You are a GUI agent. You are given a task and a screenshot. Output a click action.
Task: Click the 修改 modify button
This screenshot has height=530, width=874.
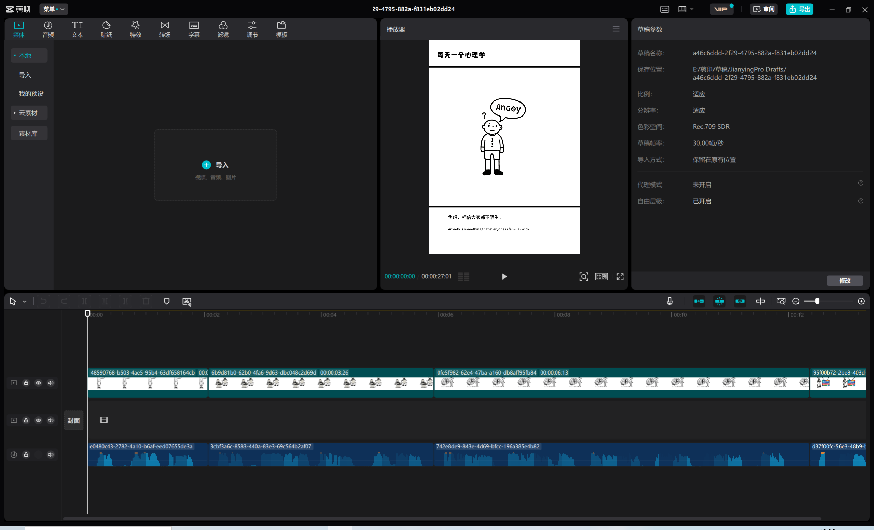point(845,281)
